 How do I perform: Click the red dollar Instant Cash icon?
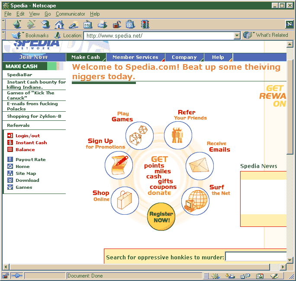click(10, 142)
